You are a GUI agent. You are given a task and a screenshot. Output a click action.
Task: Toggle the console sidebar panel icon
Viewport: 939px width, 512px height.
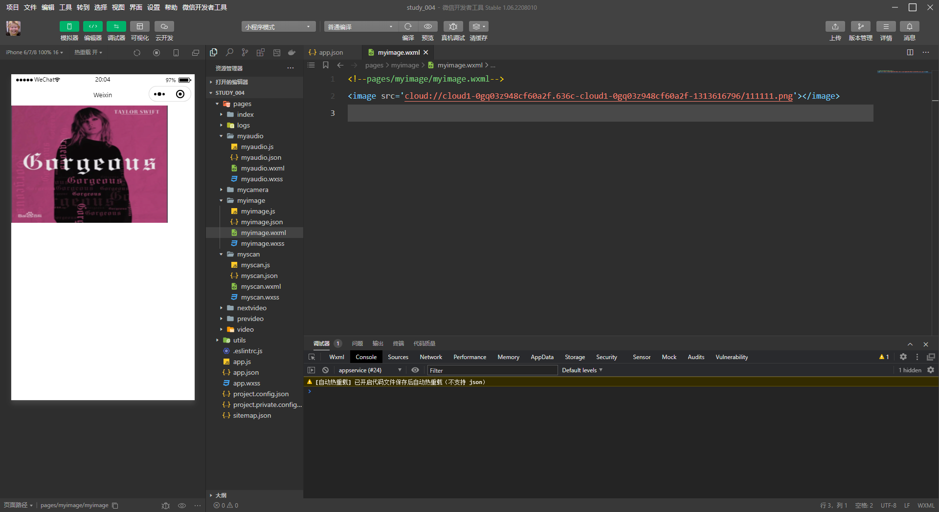312,370
